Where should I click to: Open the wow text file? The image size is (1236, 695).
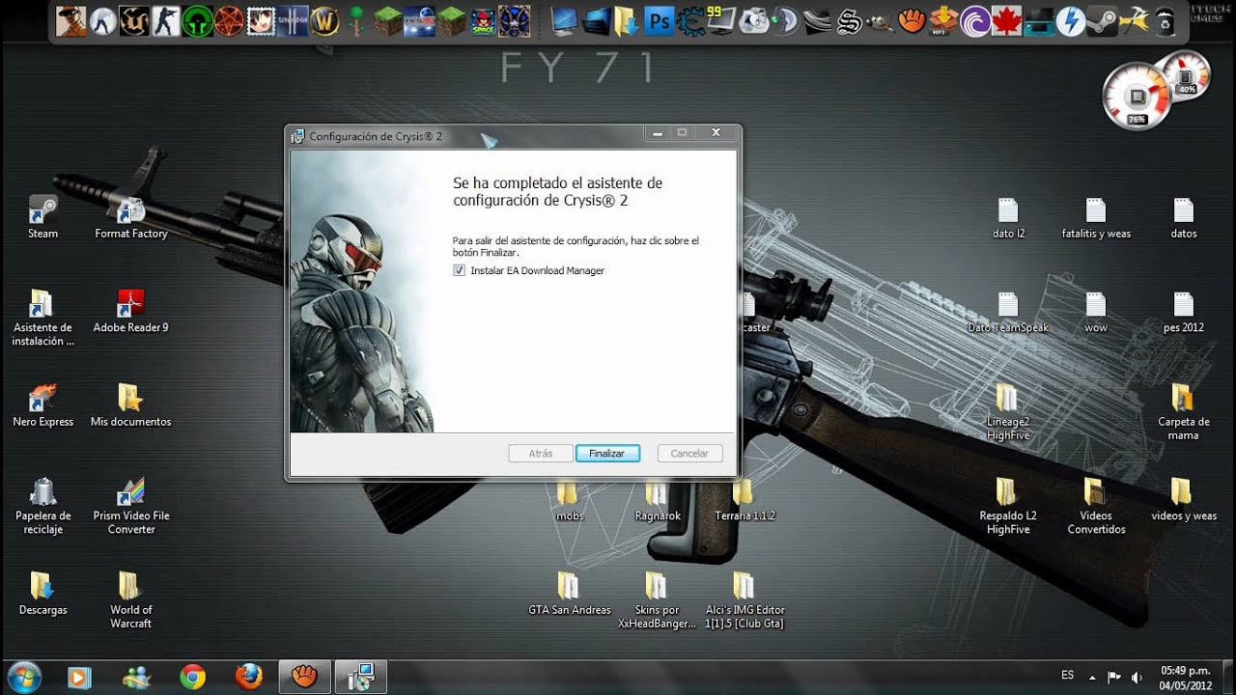point(1096,311)
